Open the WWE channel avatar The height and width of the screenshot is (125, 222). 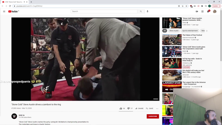point(14,116)
